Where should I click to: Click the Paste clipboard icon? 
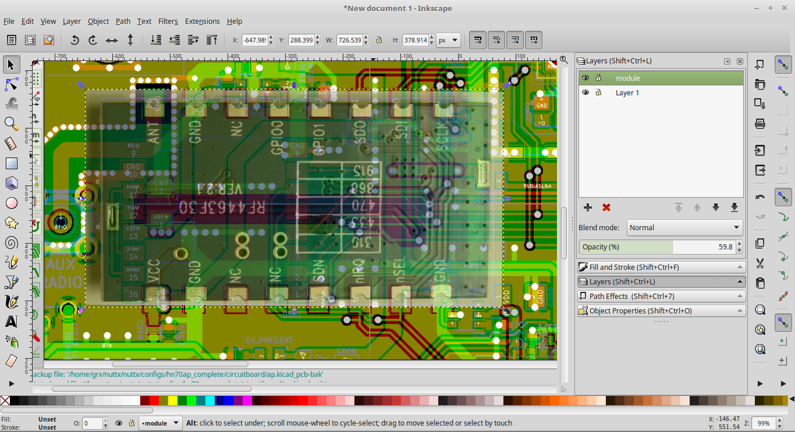point(759,283)
